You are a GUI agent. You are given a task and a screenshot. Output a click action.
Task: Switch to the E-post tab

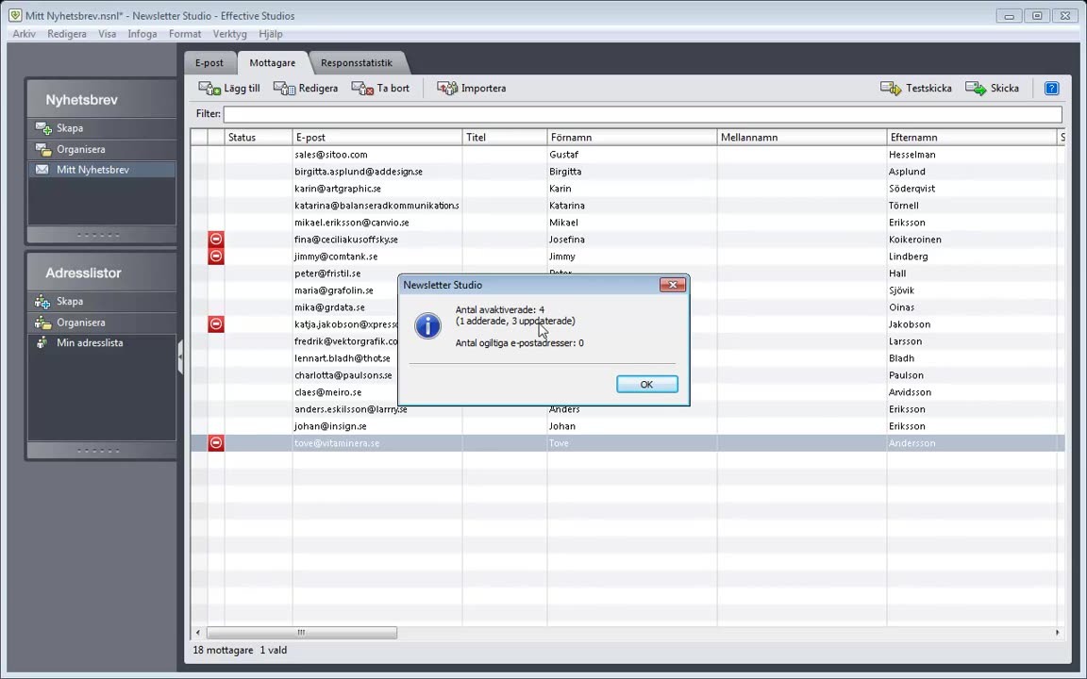tap(209, 62)
